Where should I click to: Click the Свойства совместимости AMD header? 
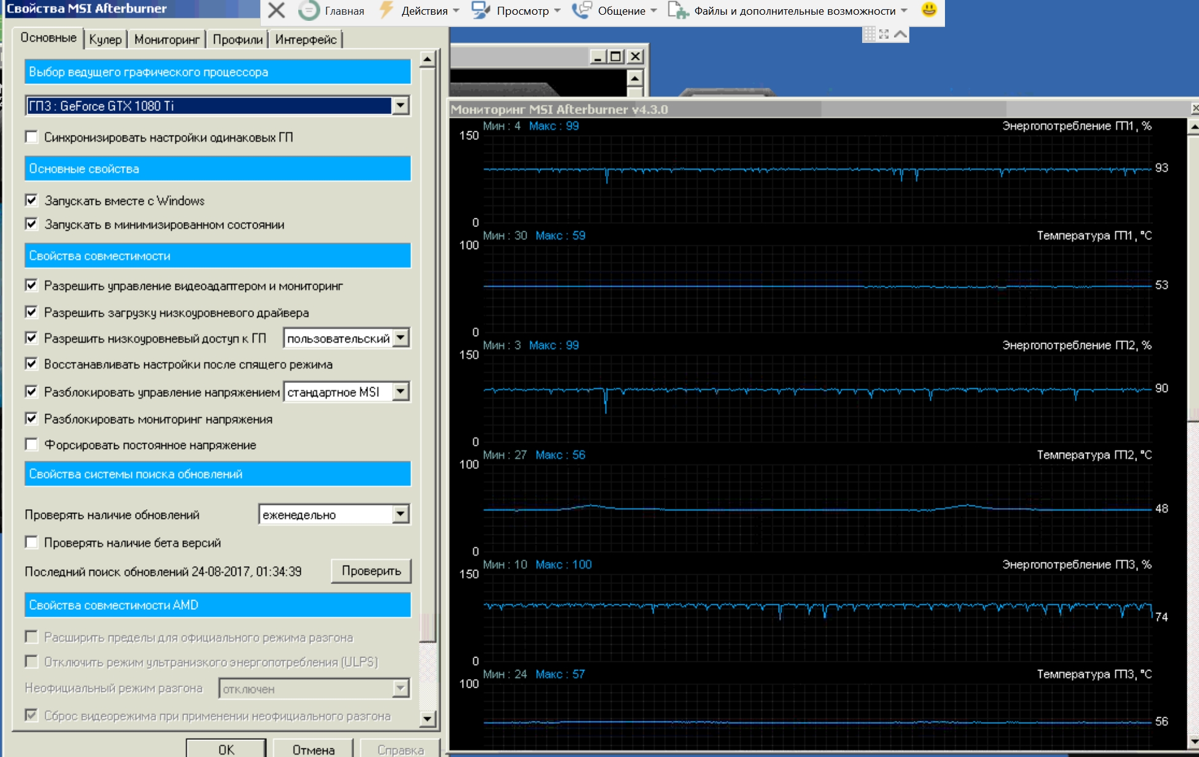tap(217, 605)
